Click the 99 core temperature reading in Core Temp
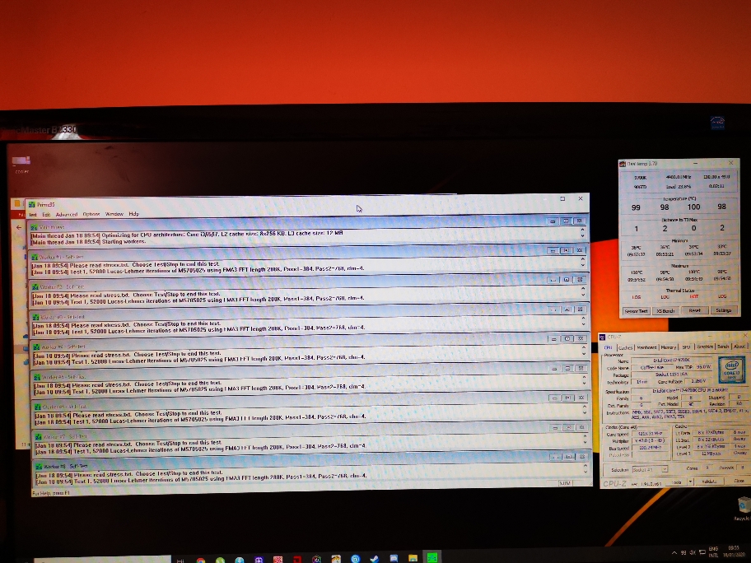751x563 pixels. point(636,207)
